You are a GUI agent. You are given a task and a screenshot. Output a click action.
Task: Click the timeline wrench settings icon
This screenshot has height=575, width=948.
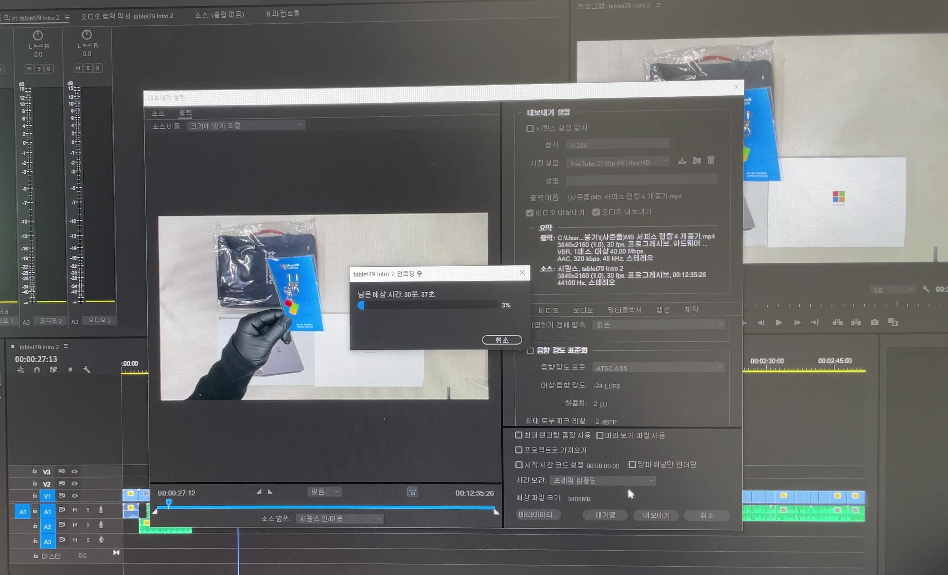[86, 369]
